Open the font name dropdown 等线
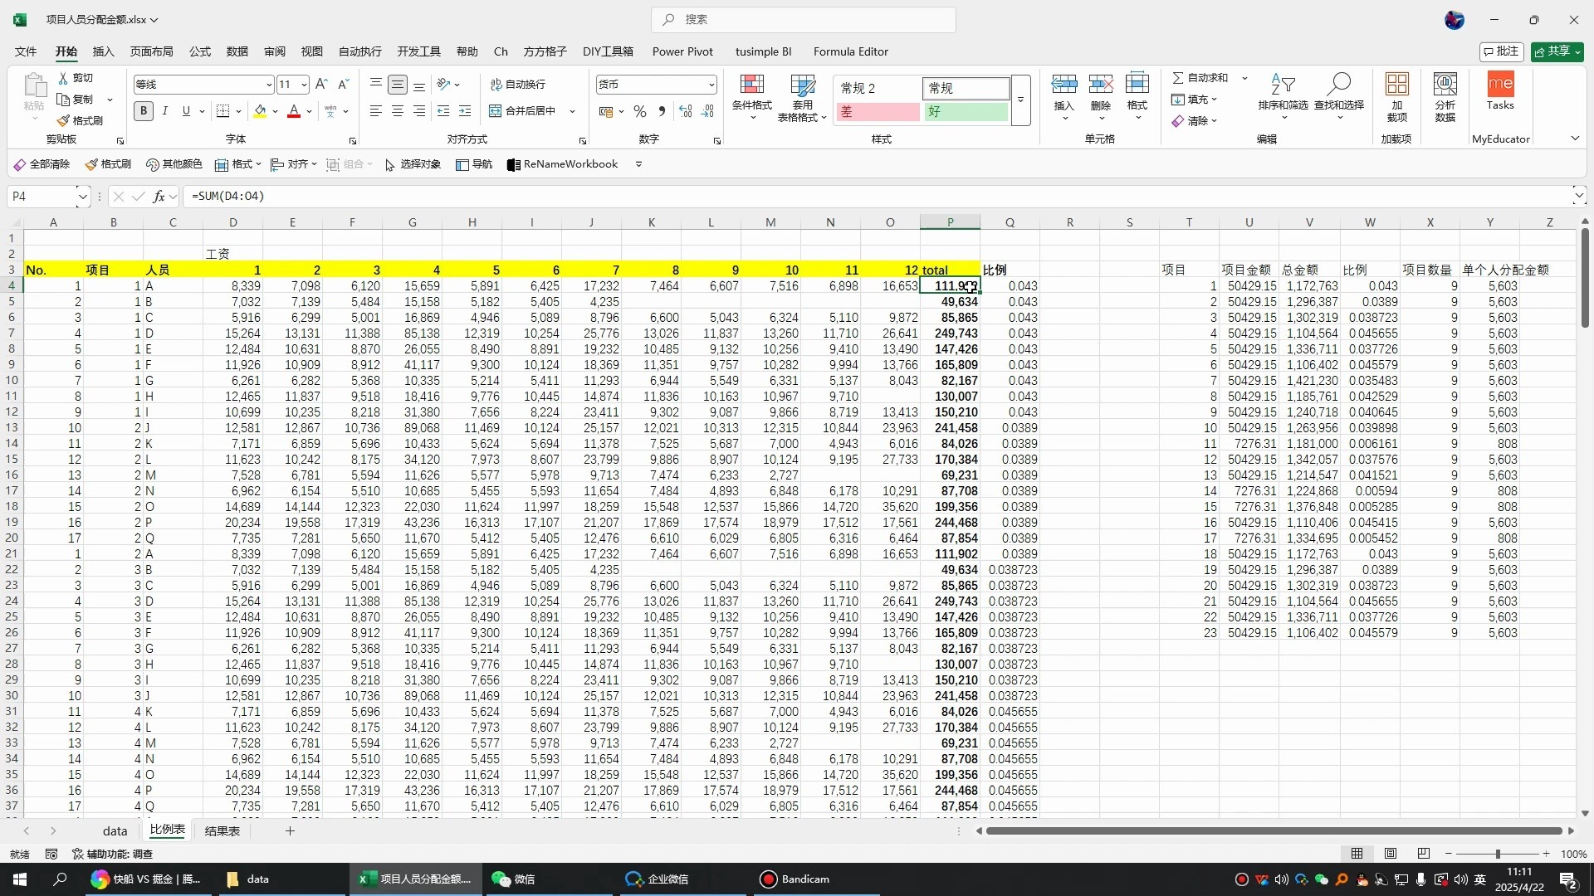 pyautogui.click(x=269, y=85)
